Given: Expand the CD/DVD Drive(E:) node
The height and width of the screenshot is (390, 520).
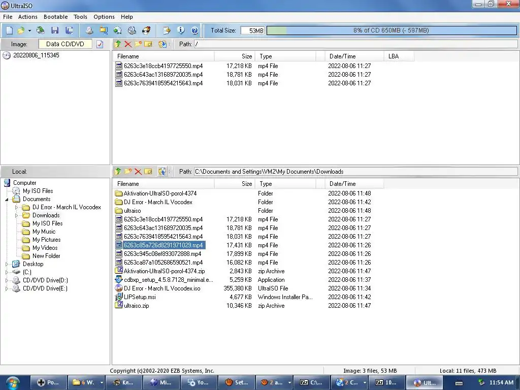Looking at the screenshot, I should point(7,288).
